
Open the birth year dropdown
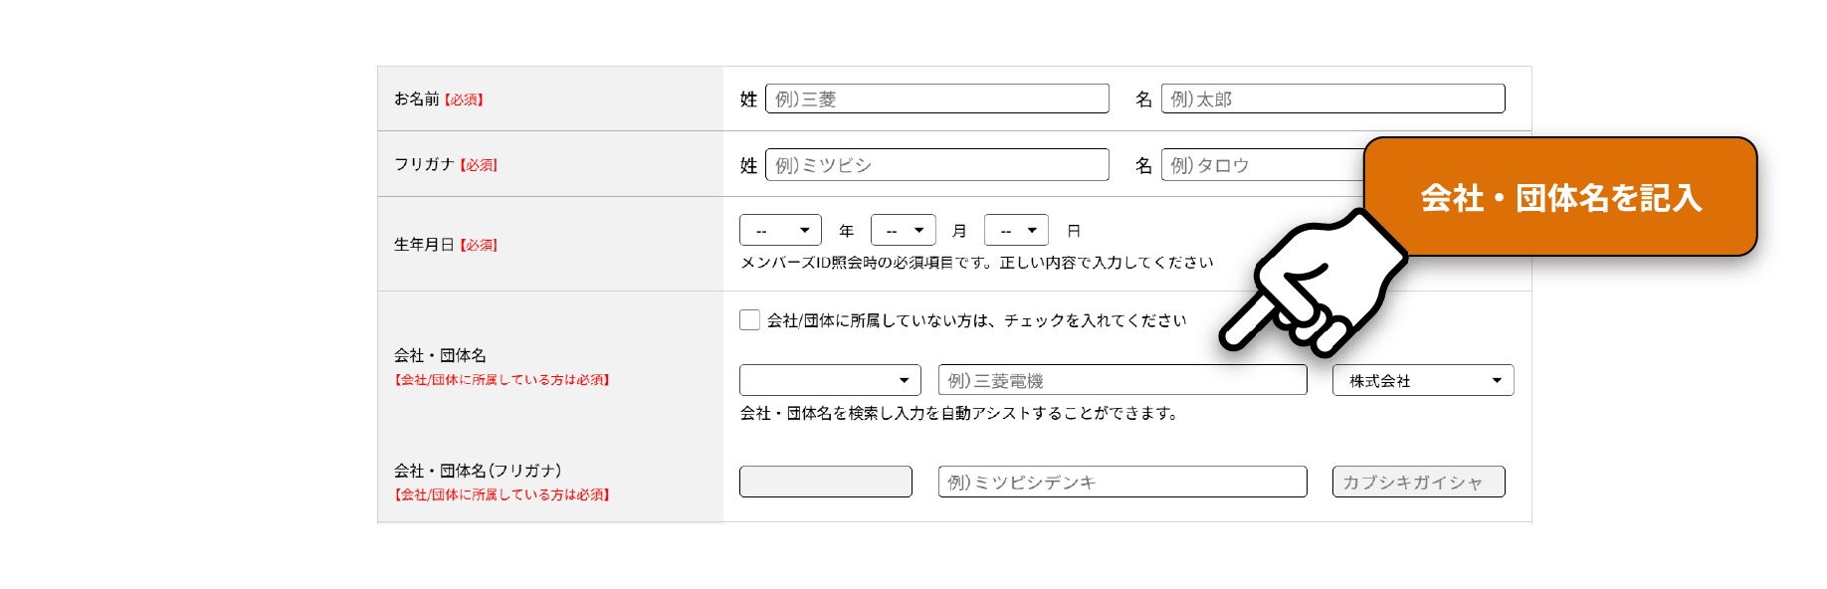(780, 229)
